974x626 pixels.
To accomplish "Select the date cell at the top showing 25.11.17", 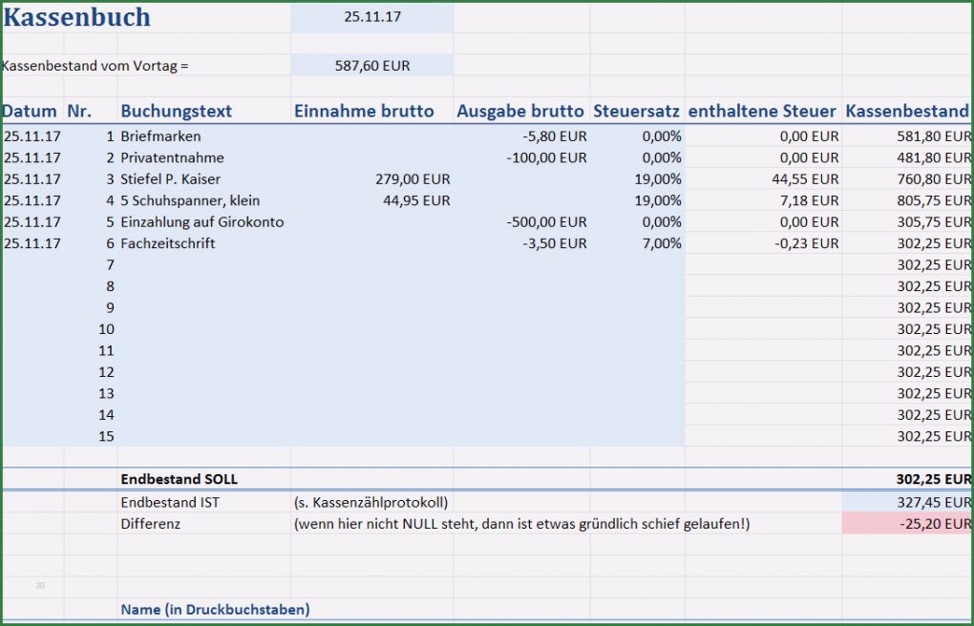I will click(372, 17).
